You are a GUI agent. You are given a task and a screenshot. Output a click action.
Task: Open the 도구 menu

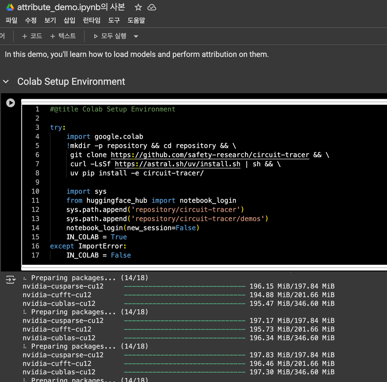(114, 20)
